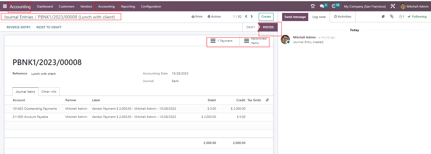Screen dimensions: 431x154
Task: Click the VoIP phone icon
Action: point(313,6)
